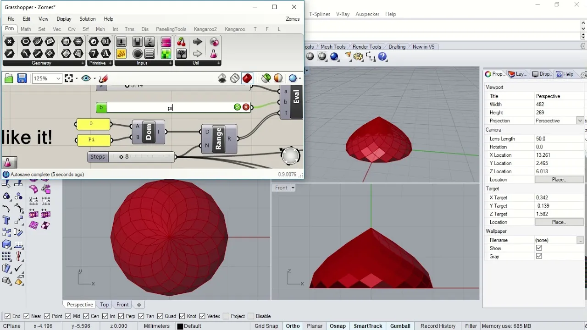587x330 pixels.
Task: Click the Text 'A' primitive icon
Action: coord(106,54)
